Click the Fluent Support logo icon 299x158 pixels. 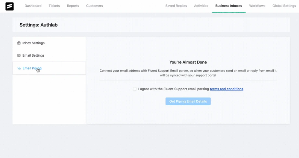tap(9, 6)
